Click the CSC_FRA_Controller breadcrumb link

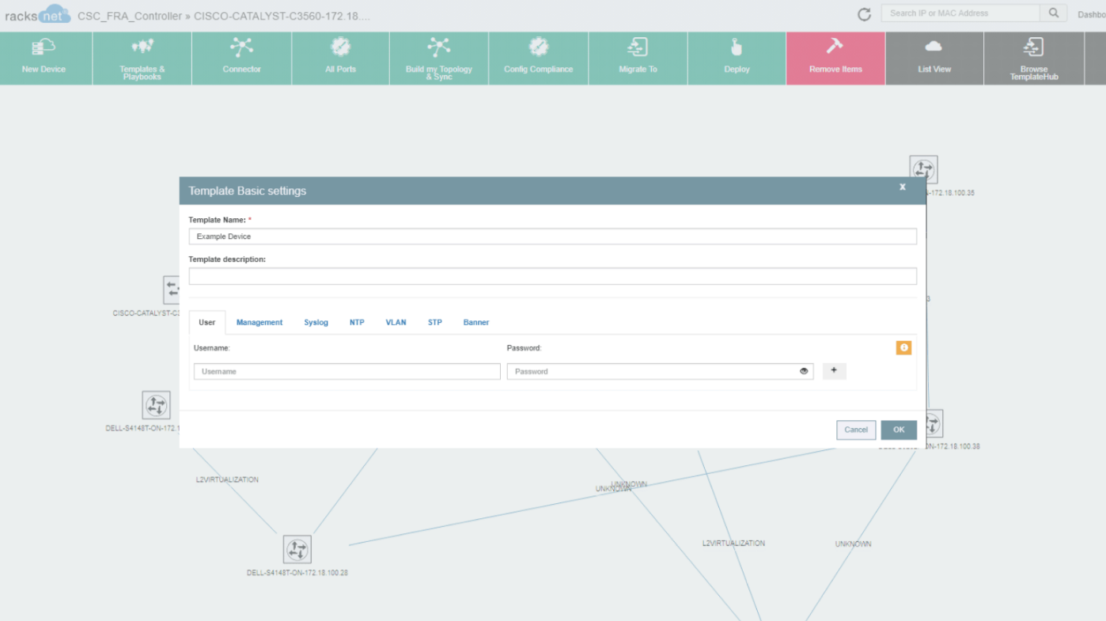click(x=130, y=16)
